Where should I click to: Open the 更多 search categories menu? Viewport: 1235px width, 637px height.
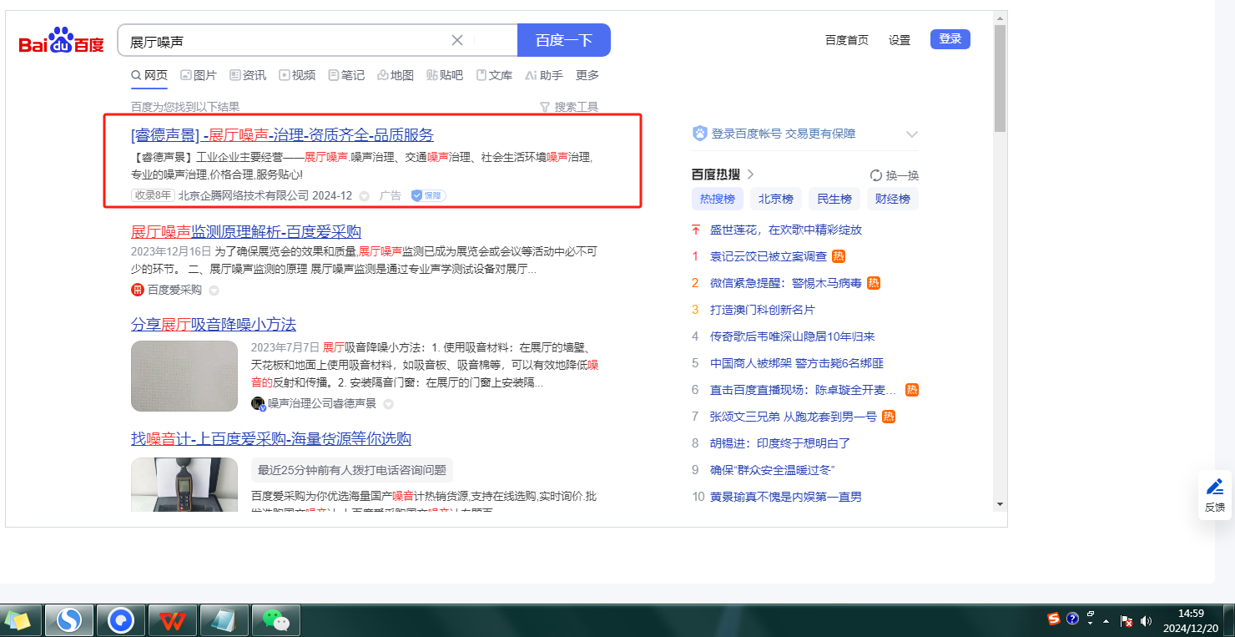(587, 75)
